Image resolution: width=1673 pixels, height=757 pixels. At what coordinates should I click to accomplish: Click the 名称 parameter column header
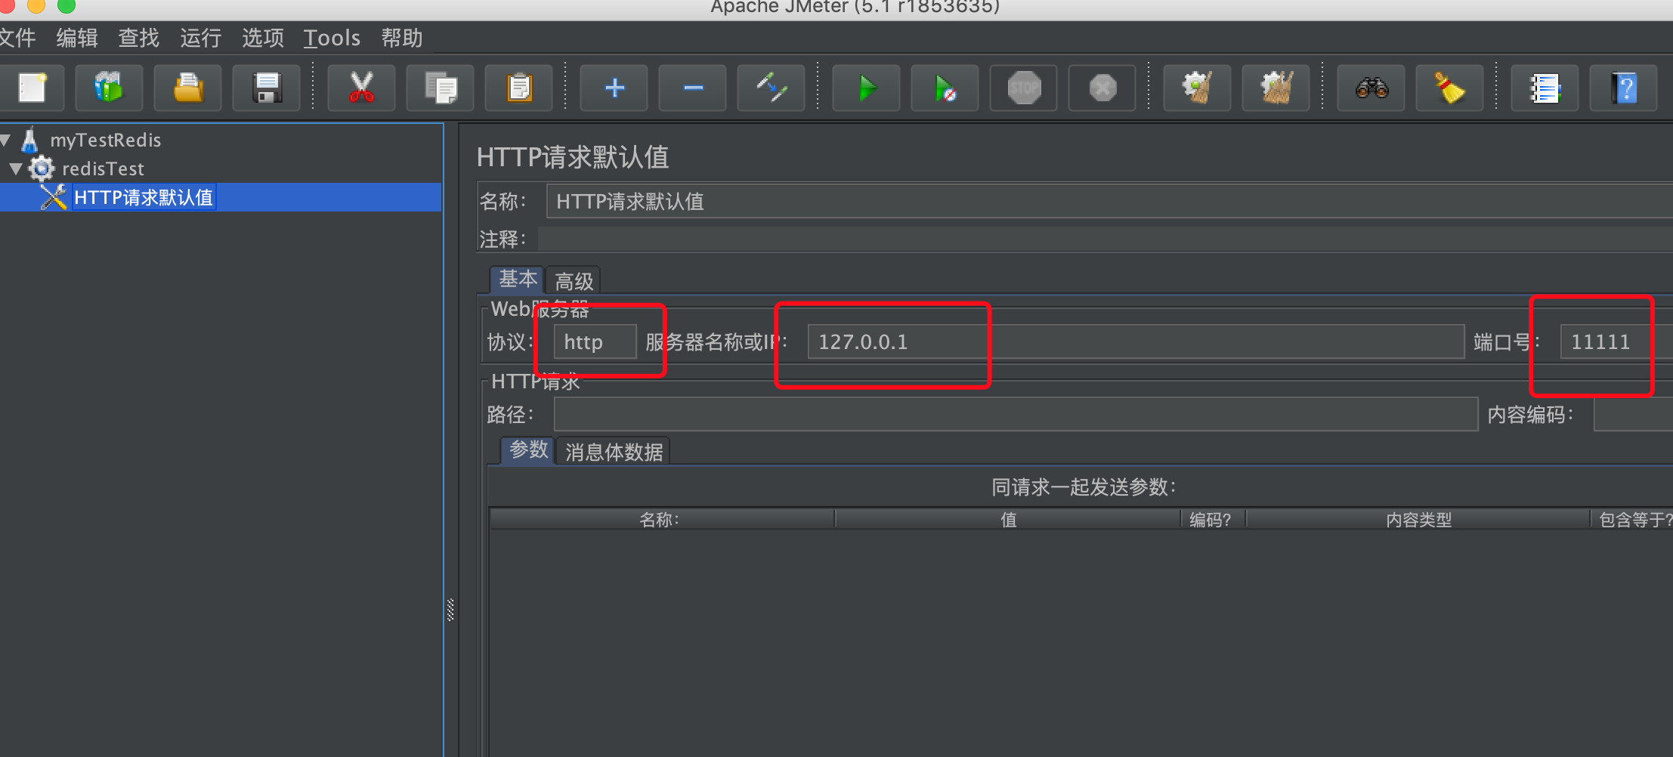tap(662, 520)
